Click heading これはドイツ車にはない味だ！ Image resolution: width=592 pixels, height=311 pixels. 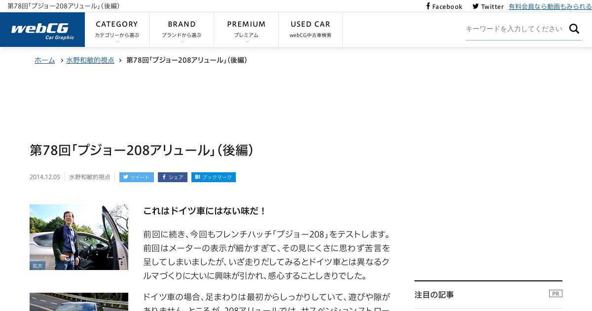tap(205, 211)
